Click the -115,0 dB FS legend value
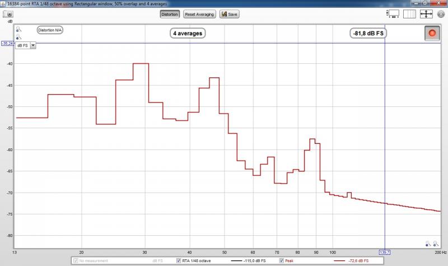Viewport: 448px width, 266px height. click(x=255, y=260)
